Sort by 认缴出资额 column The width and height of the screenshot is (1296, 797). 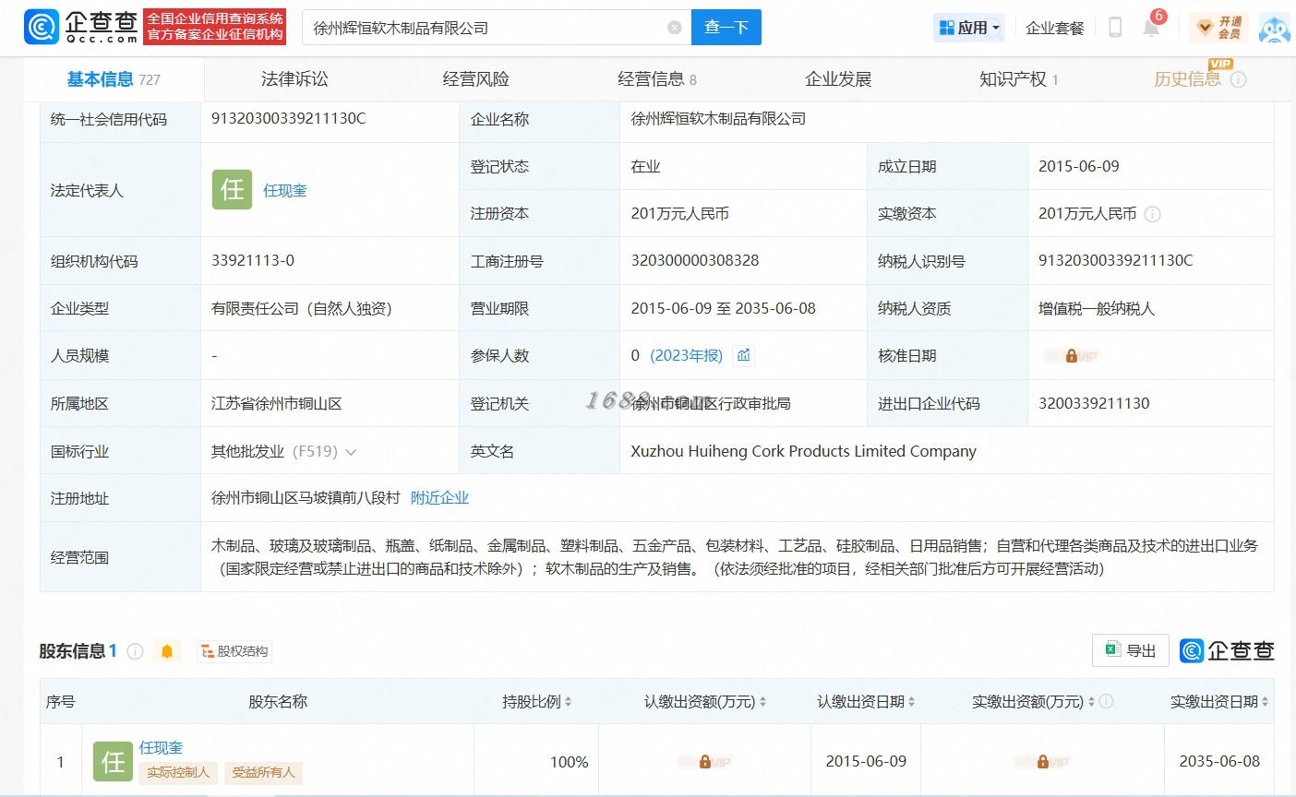[x=762, y=702]
